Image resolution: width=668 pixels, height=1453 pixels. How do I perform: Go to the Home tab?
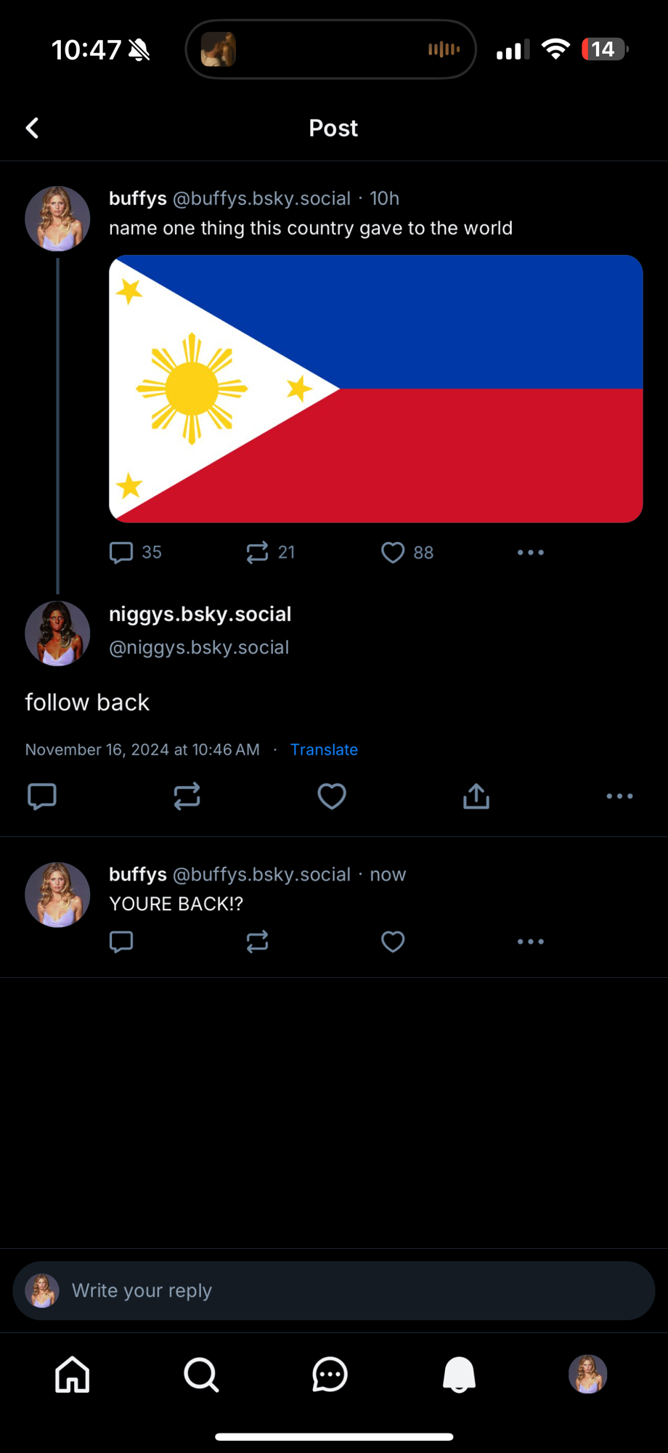(x=73, y=1375)
